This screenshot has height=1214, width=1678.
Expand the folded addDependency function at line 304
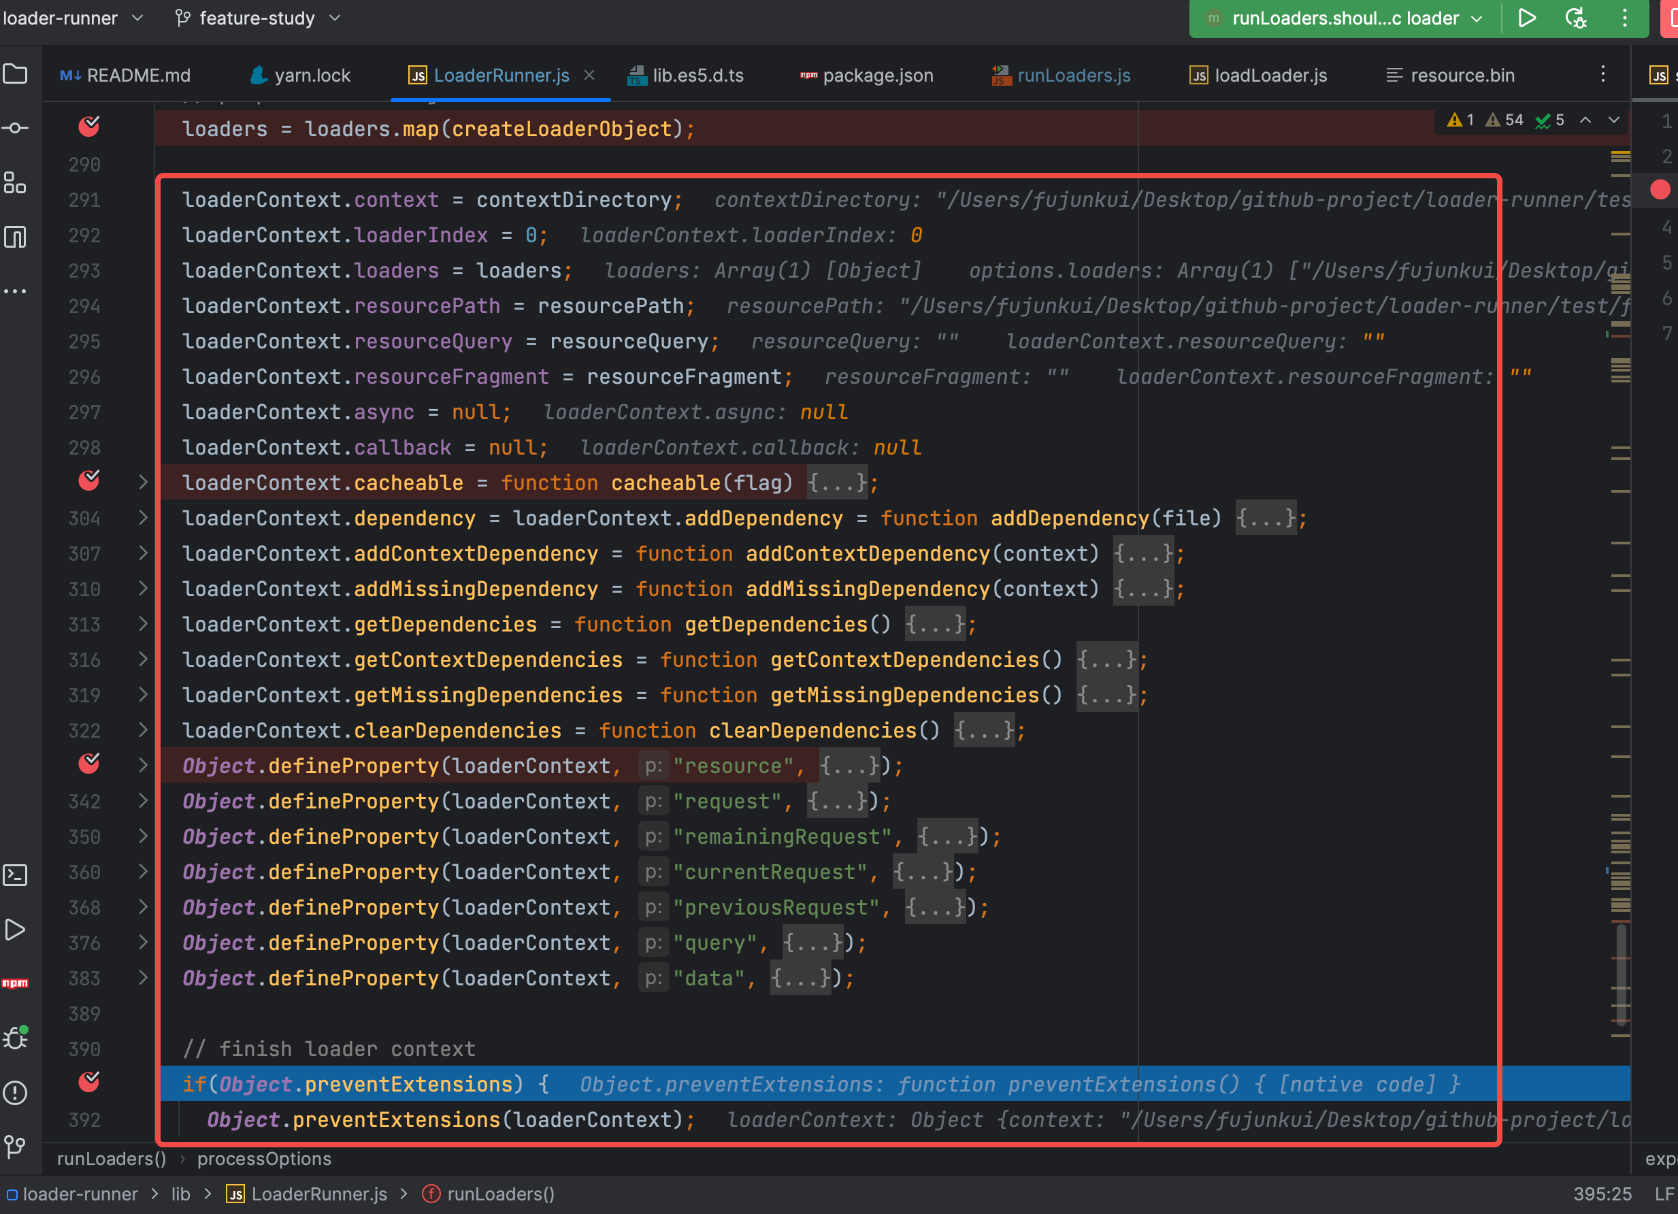[x=144, y=518]
